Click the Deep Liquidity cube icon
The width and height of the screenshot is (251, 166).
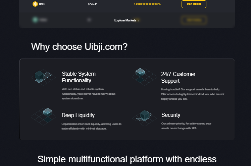click(x=43, y=116)
